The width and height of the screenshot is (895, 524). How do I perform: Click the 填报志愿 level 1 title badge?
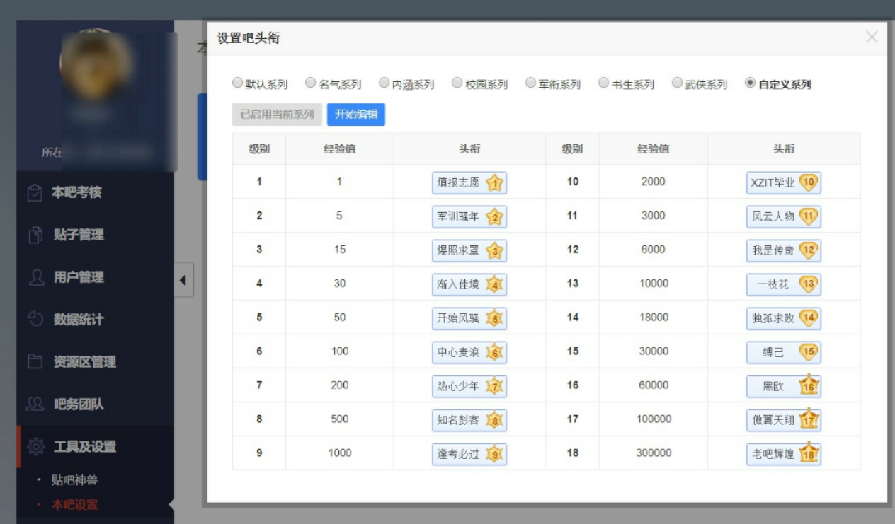pyautogui.click(x=469, y=182)
